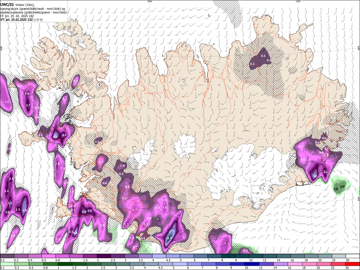
Task: Click the 1.8 value in Faxaflói bay
Action: pyautogui.click(x=57, y=164)
